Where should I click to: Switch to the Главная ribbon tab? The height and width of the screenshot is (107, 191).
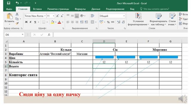pyautogui.click(x=23, y=9)
